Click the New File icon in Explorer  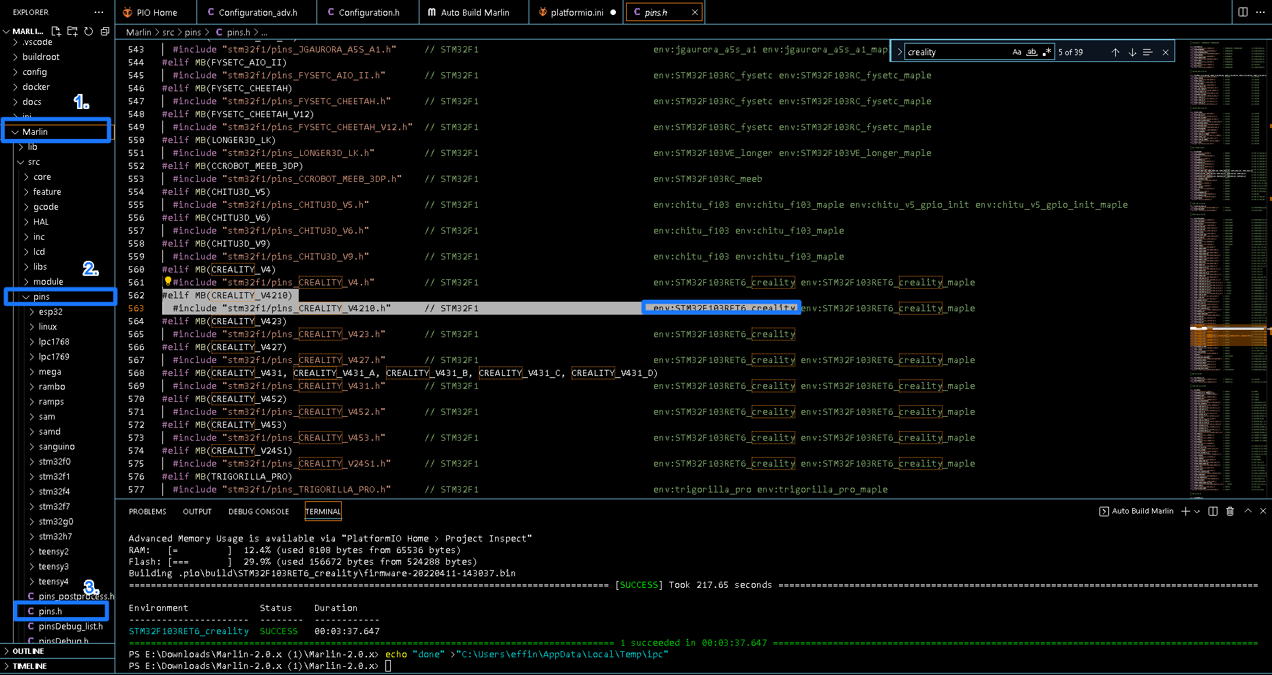point(56,31)
